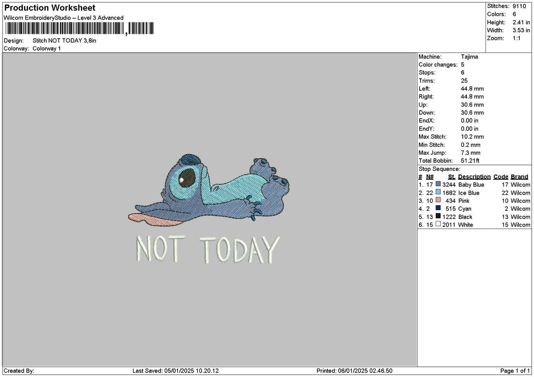534x377 pixels.
Task: Click the Created By label in footer
Action: coord(19,371)
